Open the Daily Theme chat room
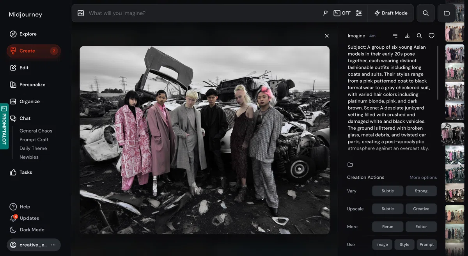 click(x=33, y=148)
